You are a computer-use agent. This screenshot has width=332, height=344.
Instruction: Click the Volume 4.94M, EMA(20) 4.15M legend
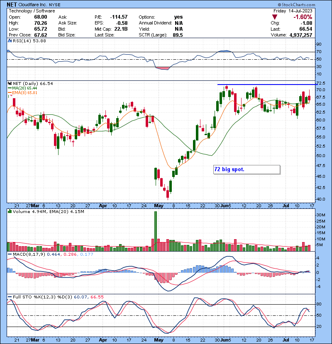48,212
